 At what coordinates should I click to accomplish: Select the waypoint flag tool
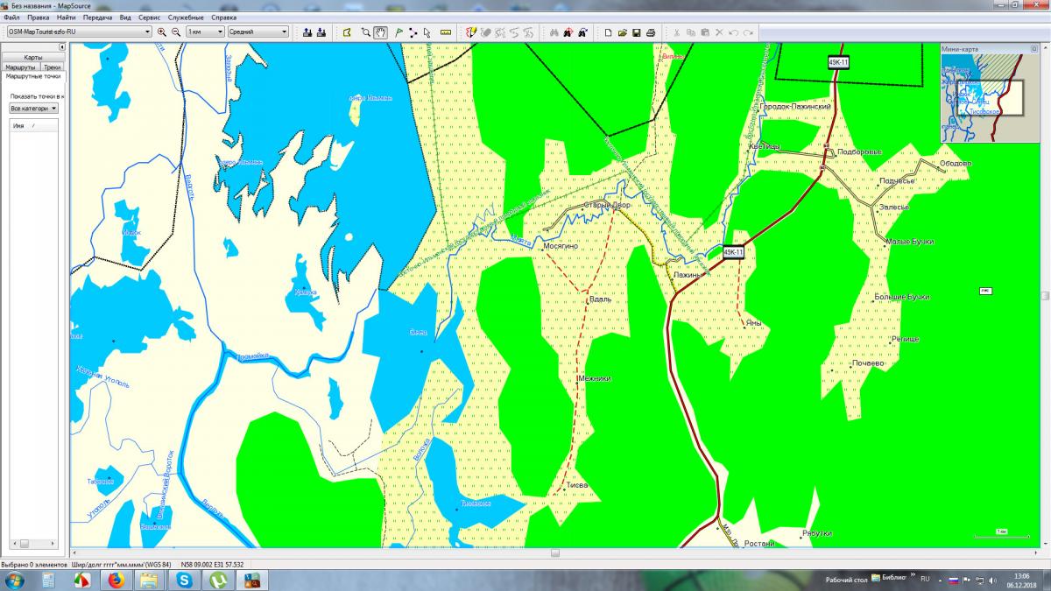[399, 32]
